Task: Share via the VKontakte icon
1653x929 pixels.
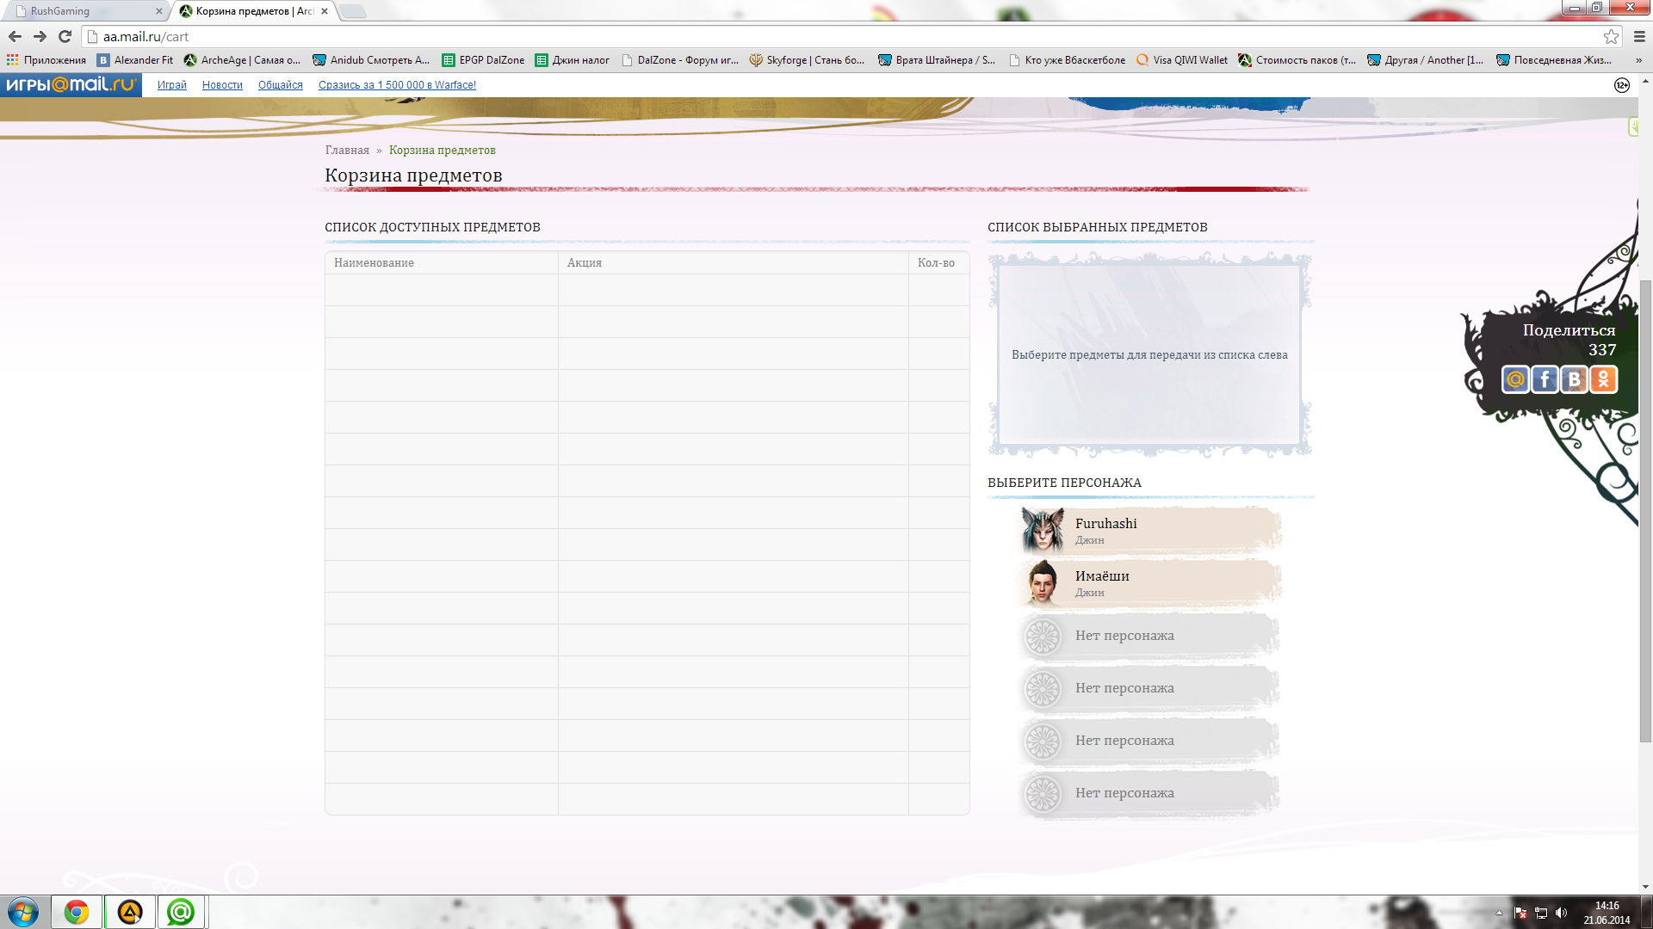Action: click(1574, 379)
